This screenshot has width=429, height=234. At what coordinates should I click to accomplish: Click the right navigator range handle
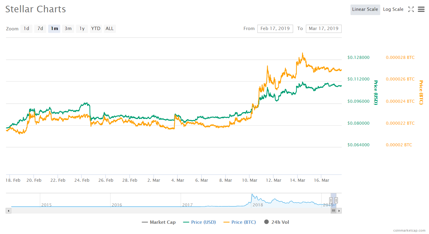(336, 200)
